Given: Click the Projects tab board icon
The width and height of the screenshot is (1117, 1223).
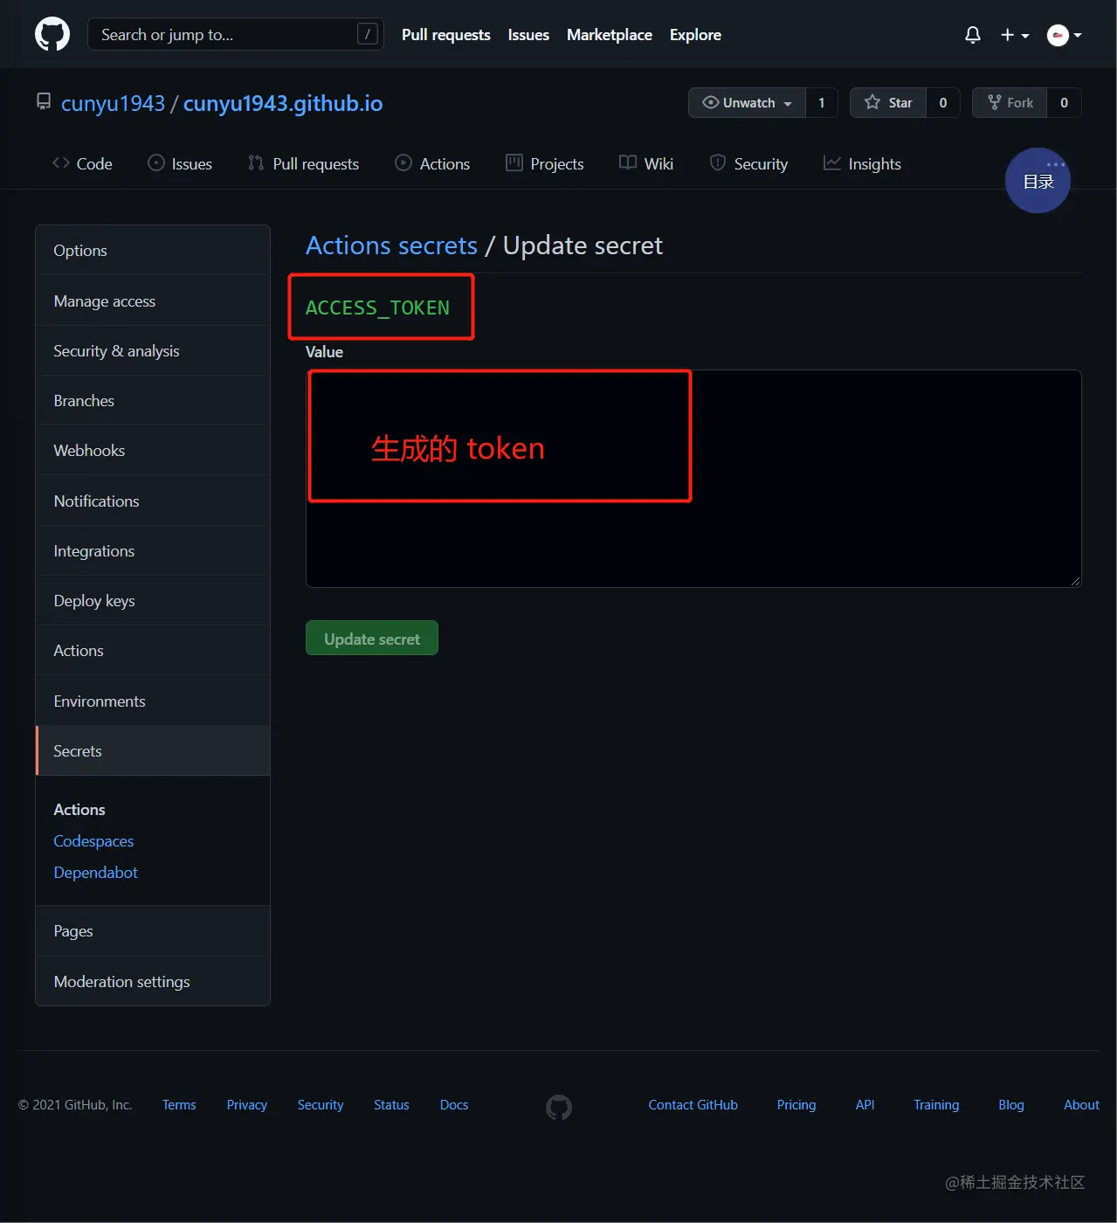Looking at the screenshot, I should tap(514, 162).
